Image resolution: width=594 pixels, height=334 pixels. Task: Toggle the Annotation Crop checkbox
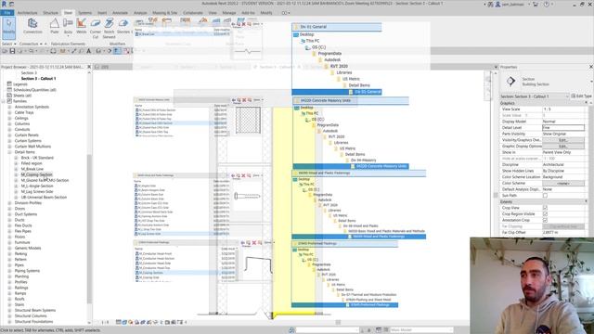545,220
